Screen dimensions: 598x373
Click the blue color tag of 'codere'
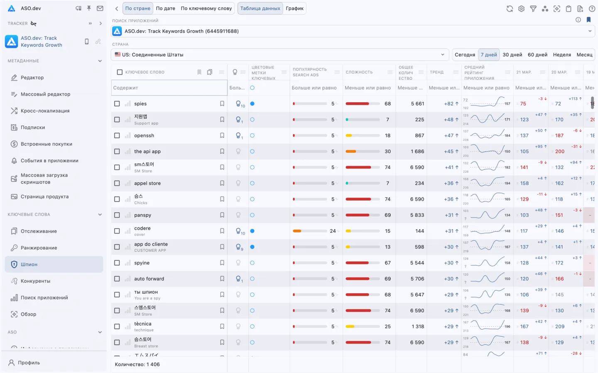pos(252,231)
